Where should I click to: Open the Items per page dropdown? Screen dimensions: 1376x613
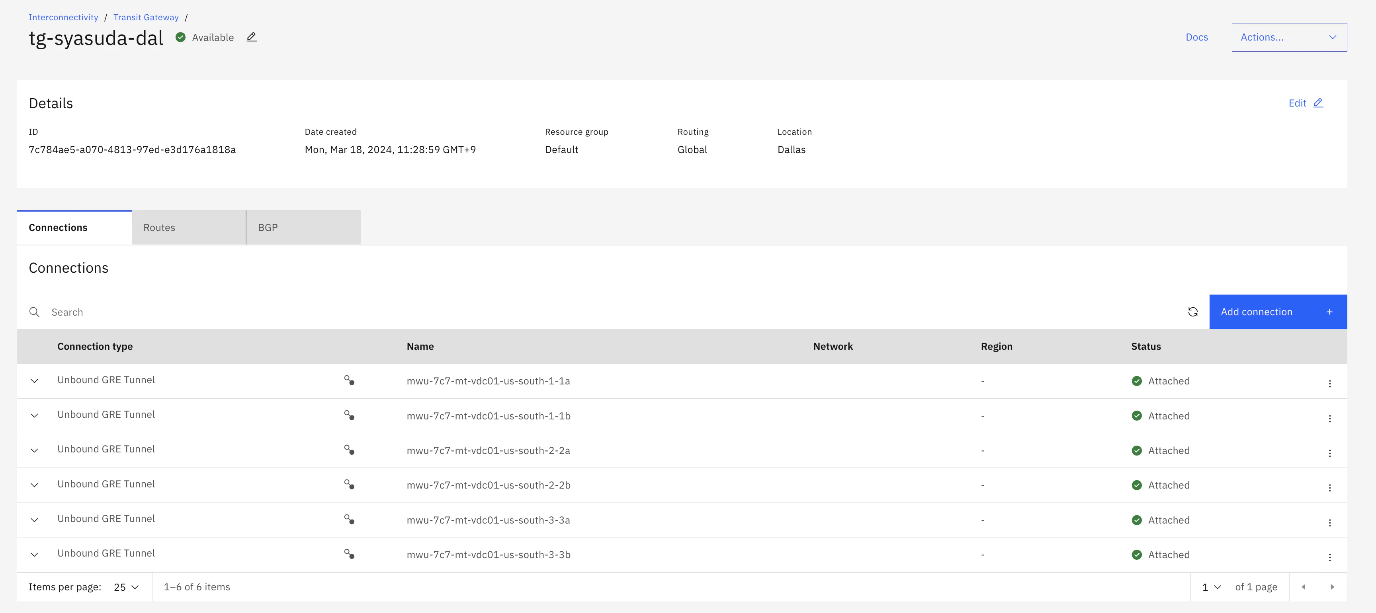(126, 587)
